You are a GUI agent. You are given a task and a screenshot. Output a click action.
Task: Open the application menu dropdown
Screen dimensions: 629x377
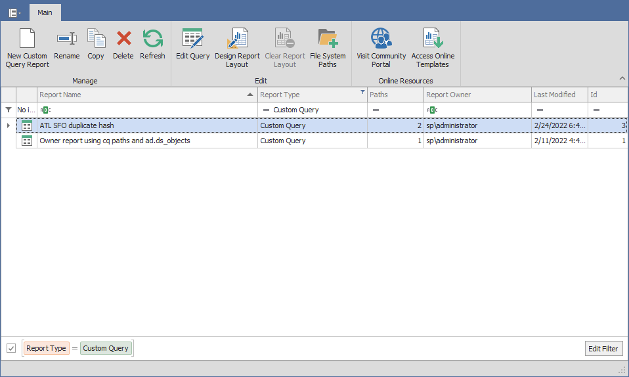[x=14, y=12]
